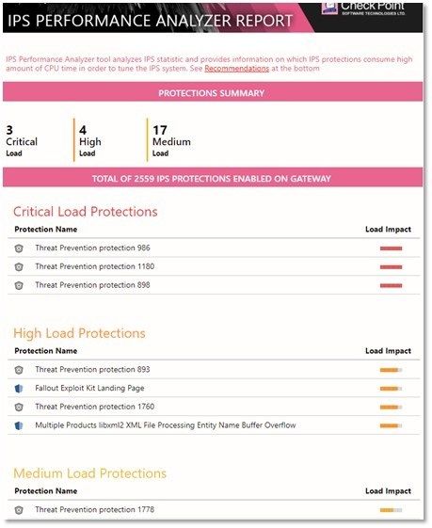This screenshot has width=432, height=528.
Task: Click the shield icon beside protection 1180
Action: [19, 267]
